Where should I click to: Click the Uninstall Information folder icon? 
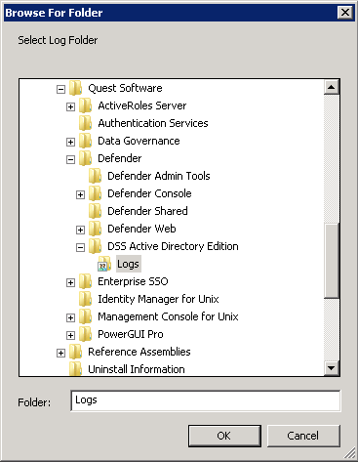tap(75, 369)
